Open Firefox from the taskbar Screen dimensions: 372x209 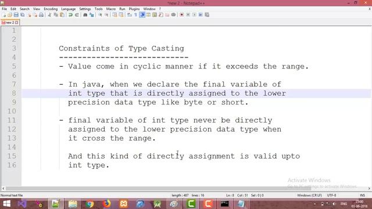point(107,204)
